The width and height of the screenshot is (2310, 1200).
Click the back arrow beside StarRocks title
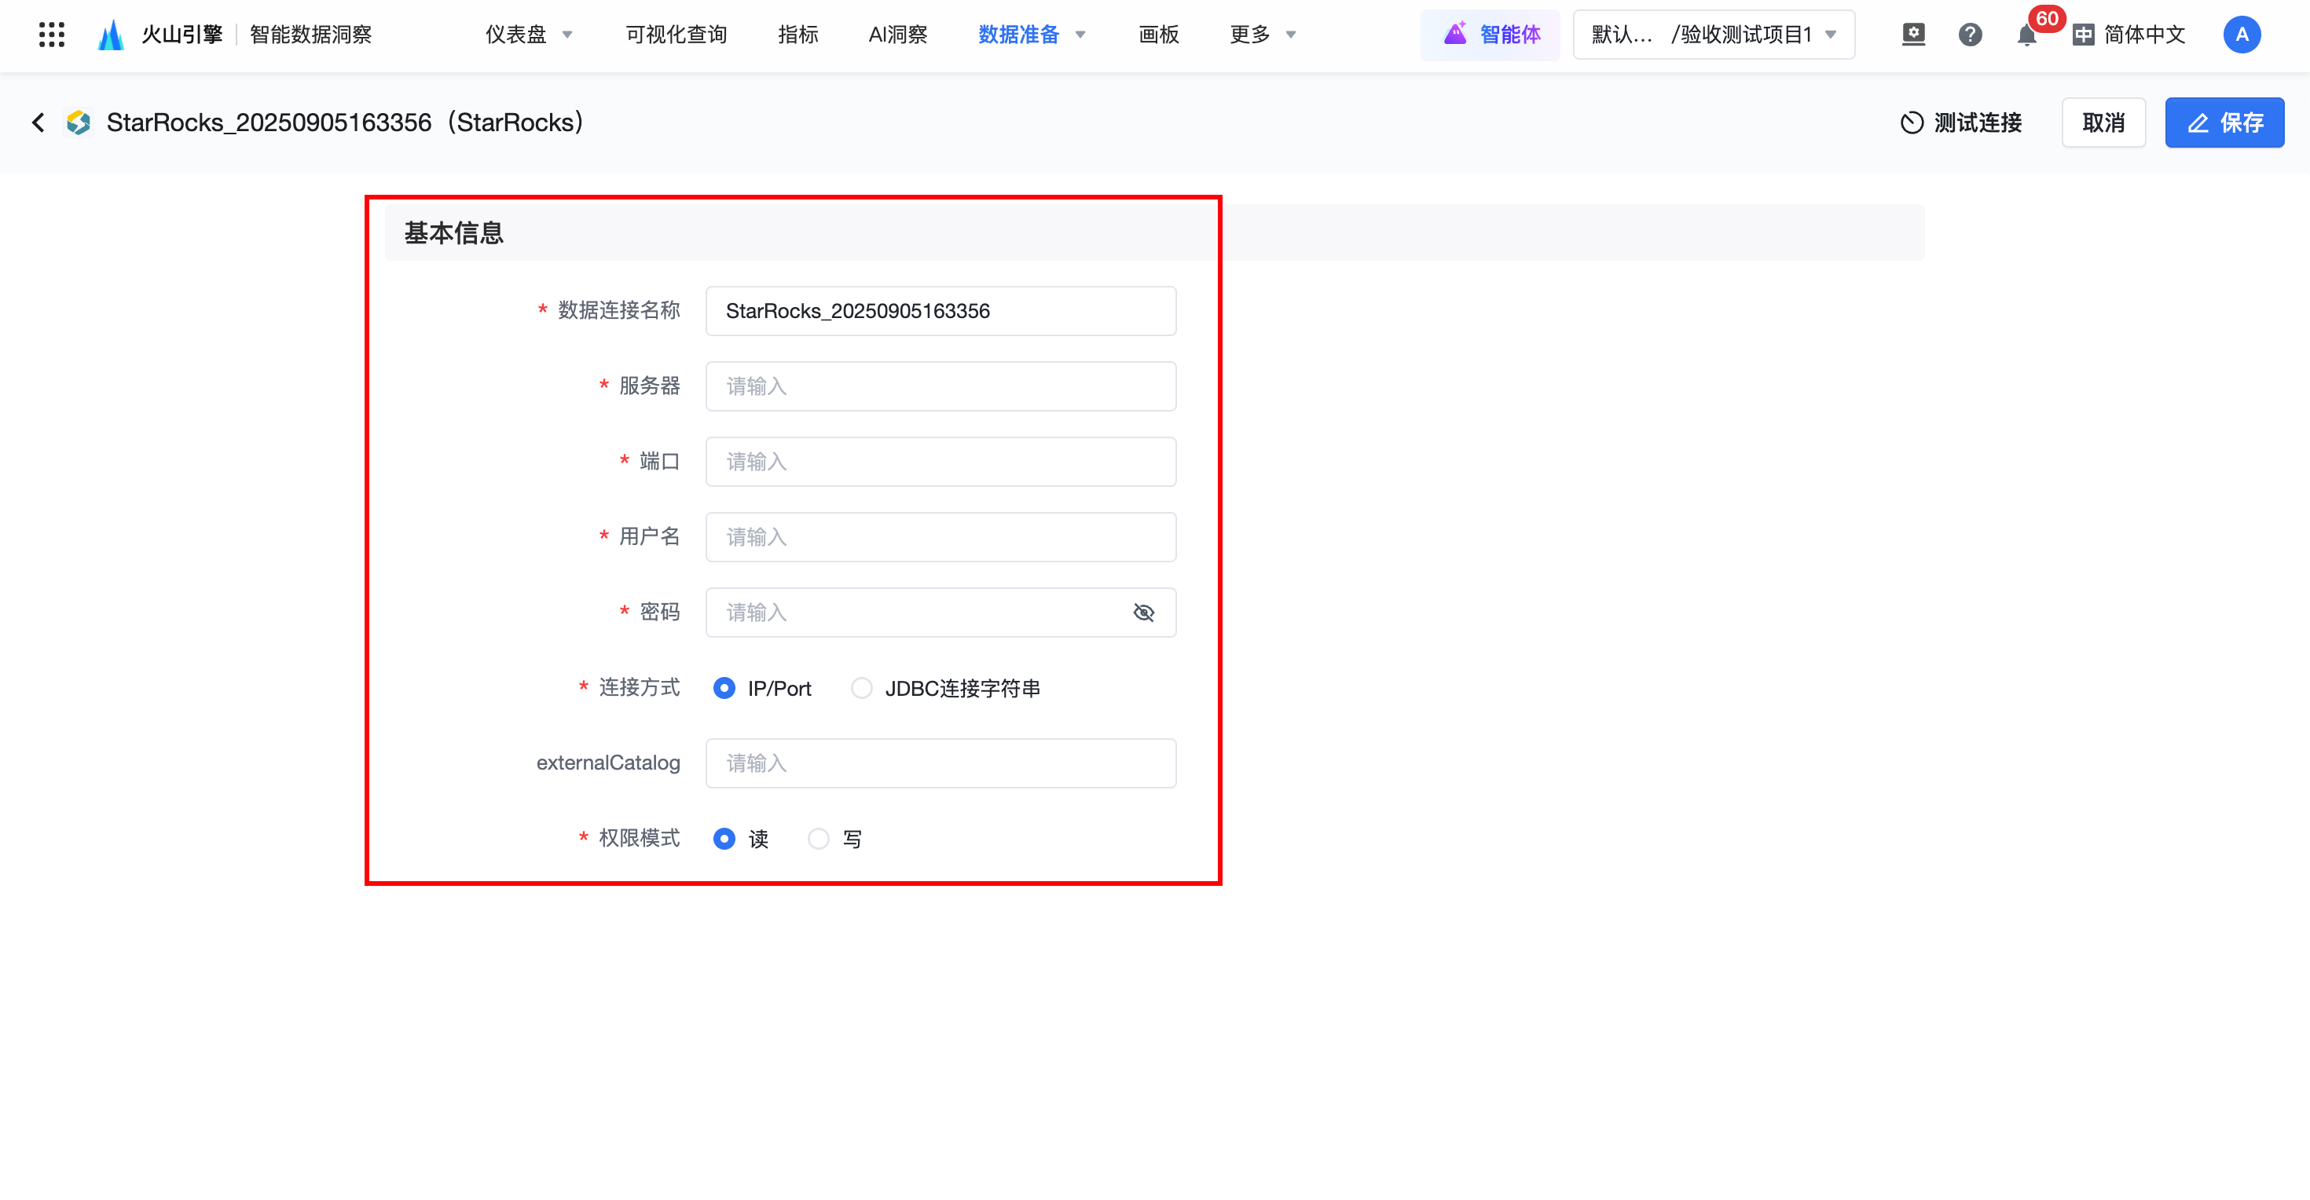click(x=38, y=123)
